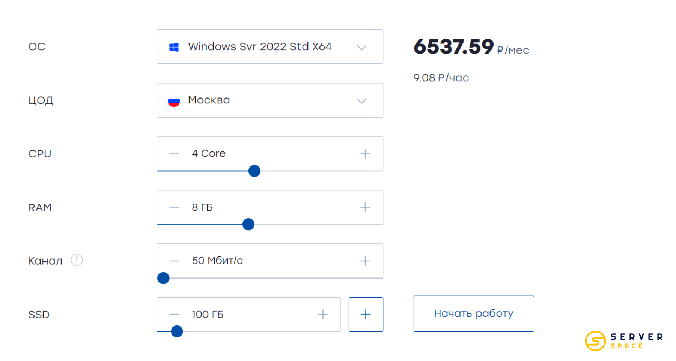Click the RAM slider handle

tap(248, 224)
